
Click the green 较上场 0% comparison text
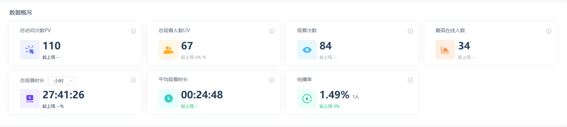point(329,106)
